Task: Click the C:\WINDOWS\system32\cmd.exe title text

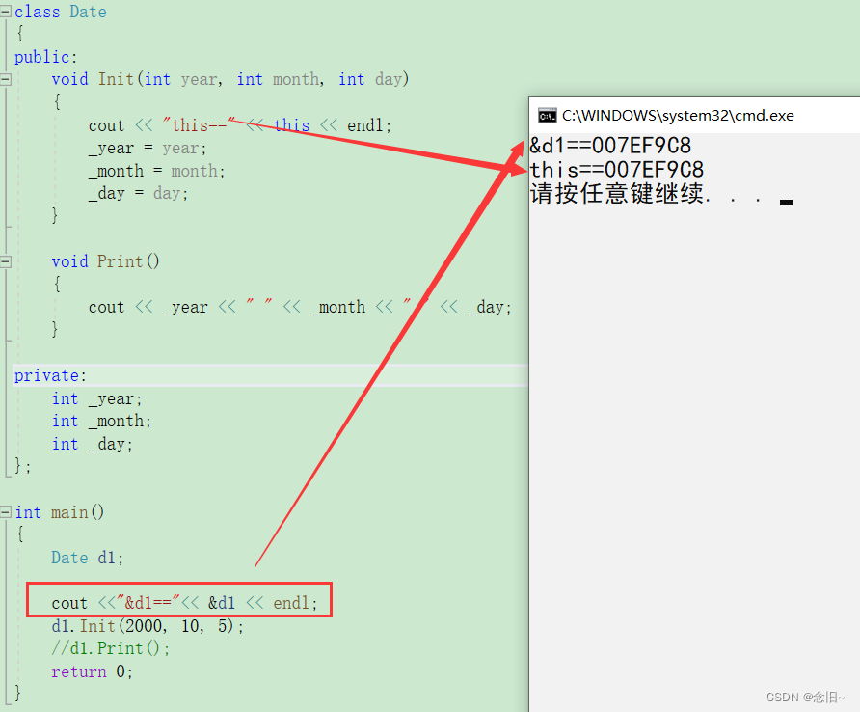Action: [678, 116]
